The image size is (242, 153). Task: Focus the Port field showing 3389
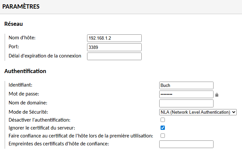(114, 47)
